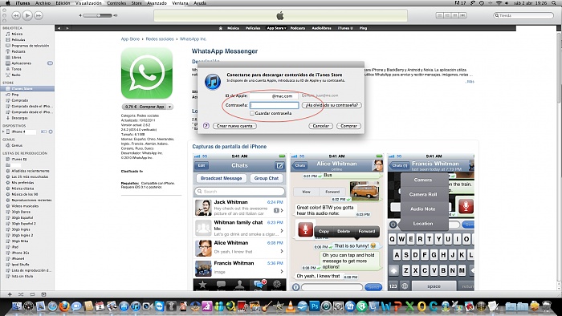Click the Tienda search field
562x316 pixels.
(x=523, y=15)
